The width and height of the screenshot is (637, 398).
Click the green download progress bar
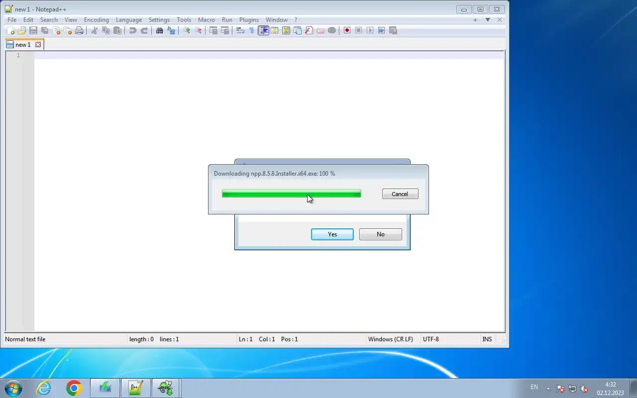[x=292, y=194]
